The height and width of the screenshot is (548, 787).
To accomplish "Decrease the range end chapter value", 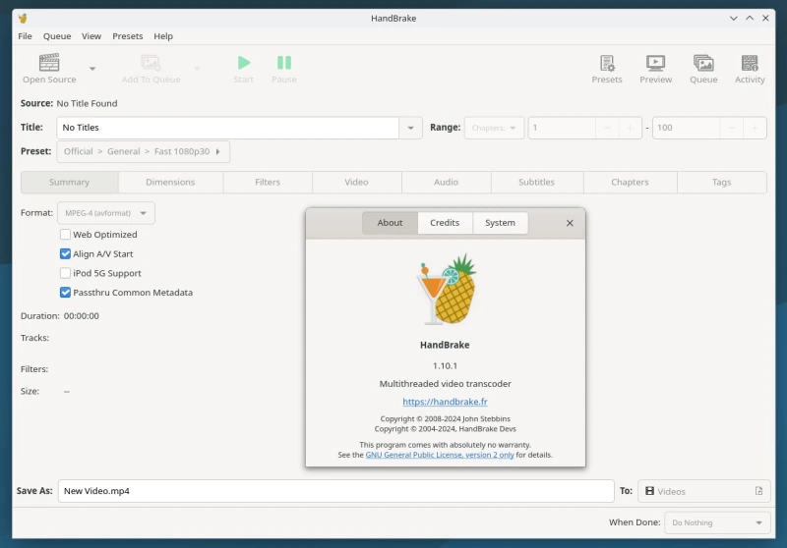I will 732,128.
